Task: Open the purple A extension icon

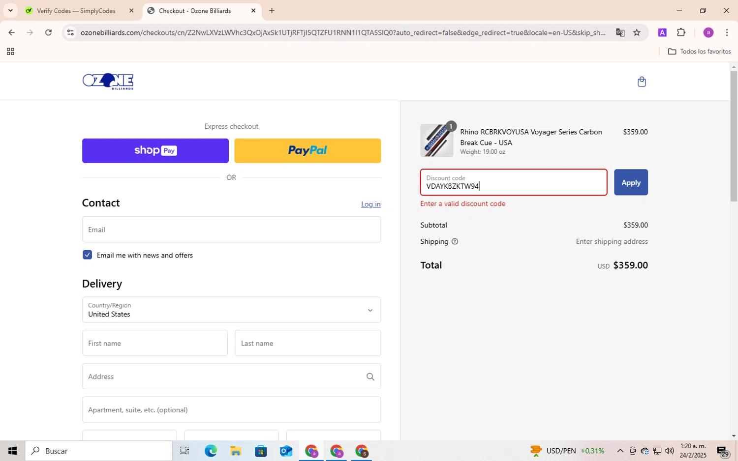Action: tap(662, 32)
